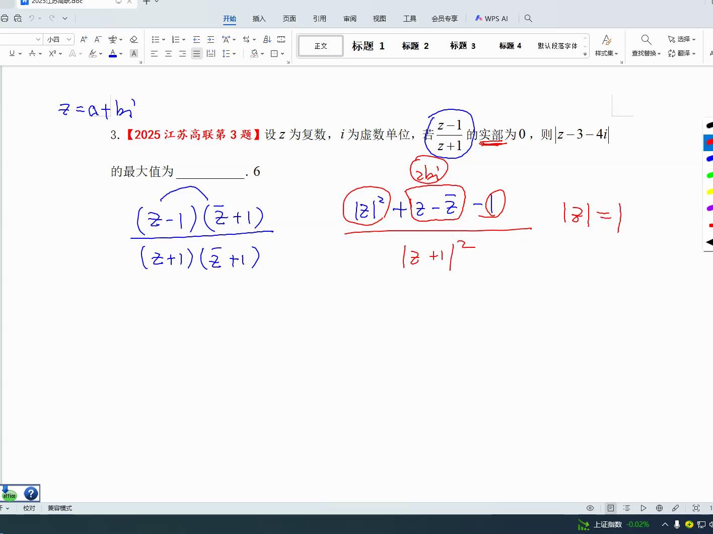Click the decrease indent icon

coord(196,39)
